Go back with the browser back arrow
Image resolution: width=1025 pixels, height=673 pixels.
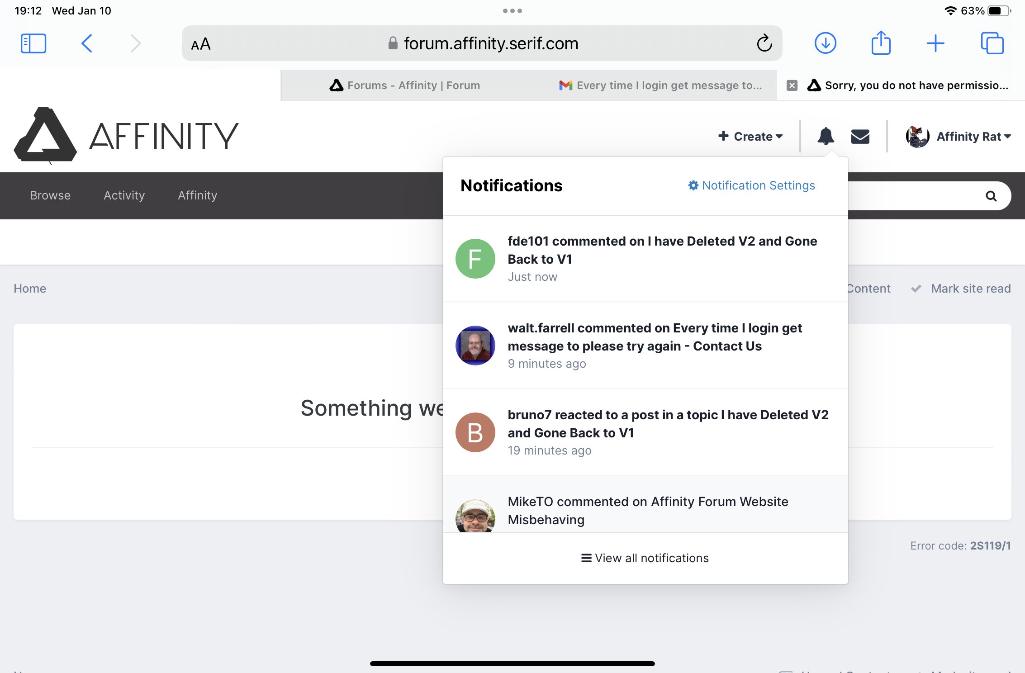(87, 43)
